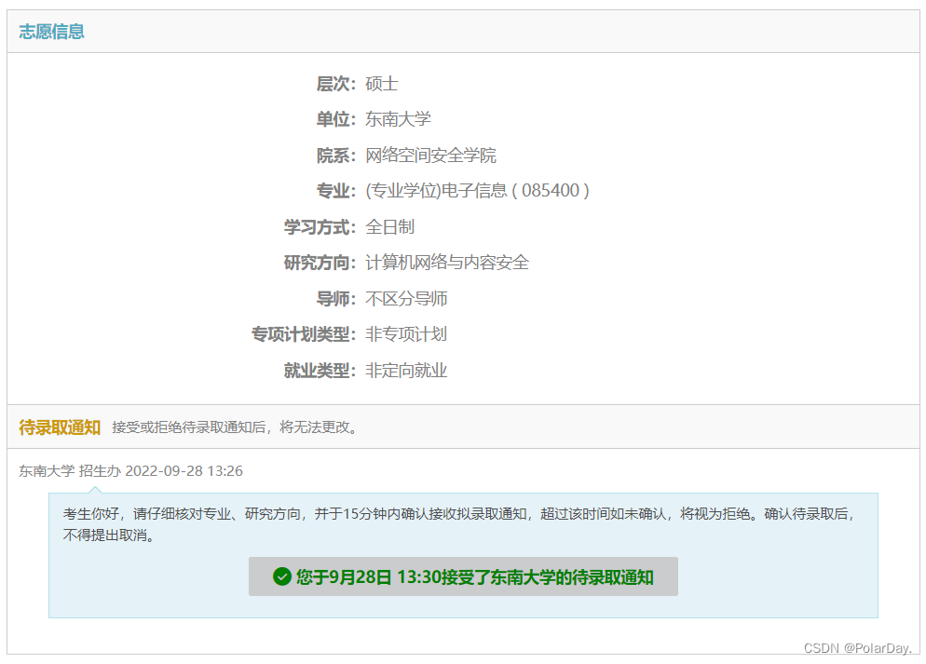Click the 层次 field label

pos(336,84)
